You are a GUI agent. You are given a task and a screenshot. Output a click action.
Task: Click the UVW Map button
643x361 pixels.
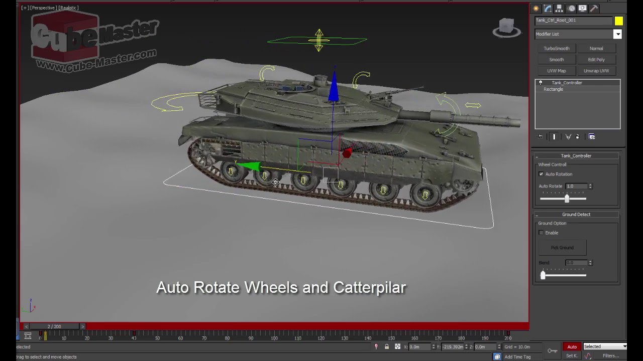557,71
